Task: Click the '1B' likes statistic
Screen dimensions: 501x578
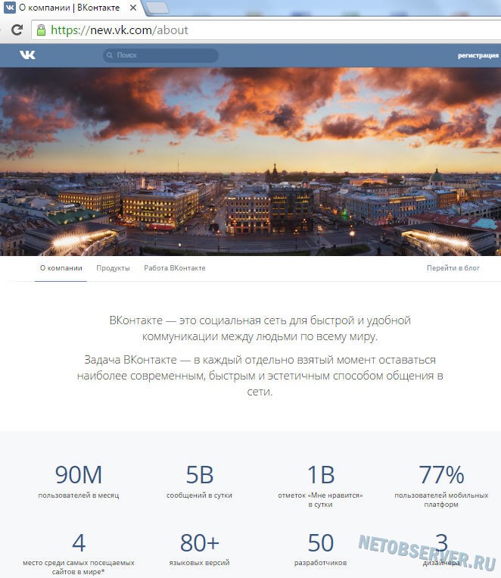Action: click(x=320, y=474)
